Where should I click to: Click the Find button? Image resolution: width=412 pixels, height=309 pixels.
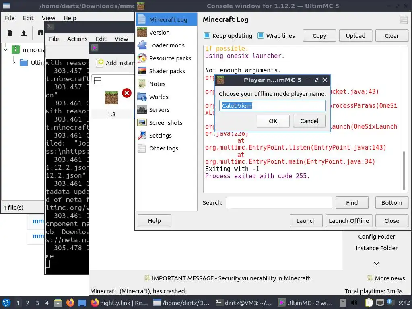tap(352, 203)
